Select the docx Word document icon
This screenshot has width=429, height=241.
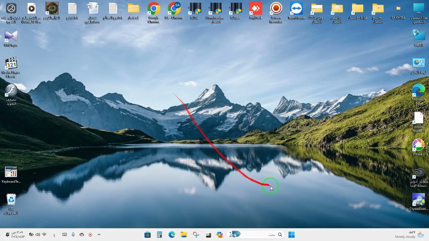coord(93,13)
